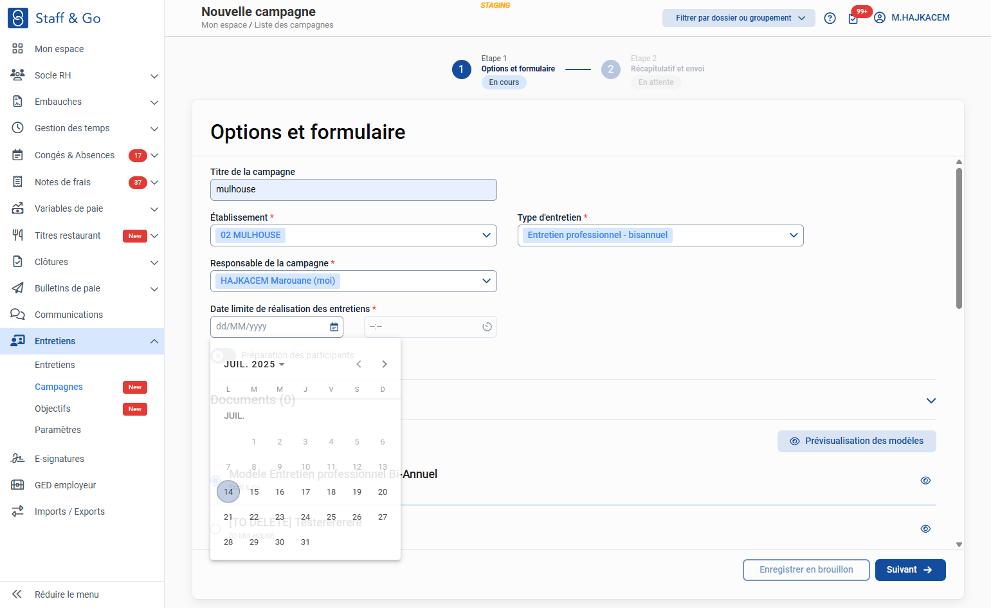The image size is (991, 608).
Task: Click the Mon espace dashboard icon
Action: coord(18,49)
